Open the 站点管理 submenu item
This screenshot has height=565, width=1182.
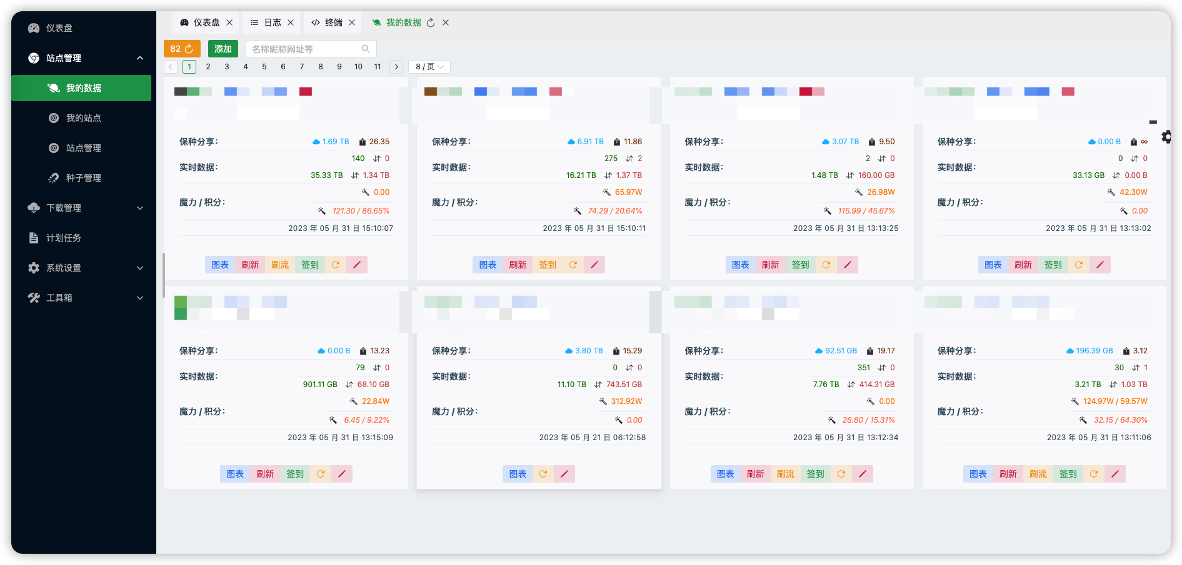[x=81, y=148]
